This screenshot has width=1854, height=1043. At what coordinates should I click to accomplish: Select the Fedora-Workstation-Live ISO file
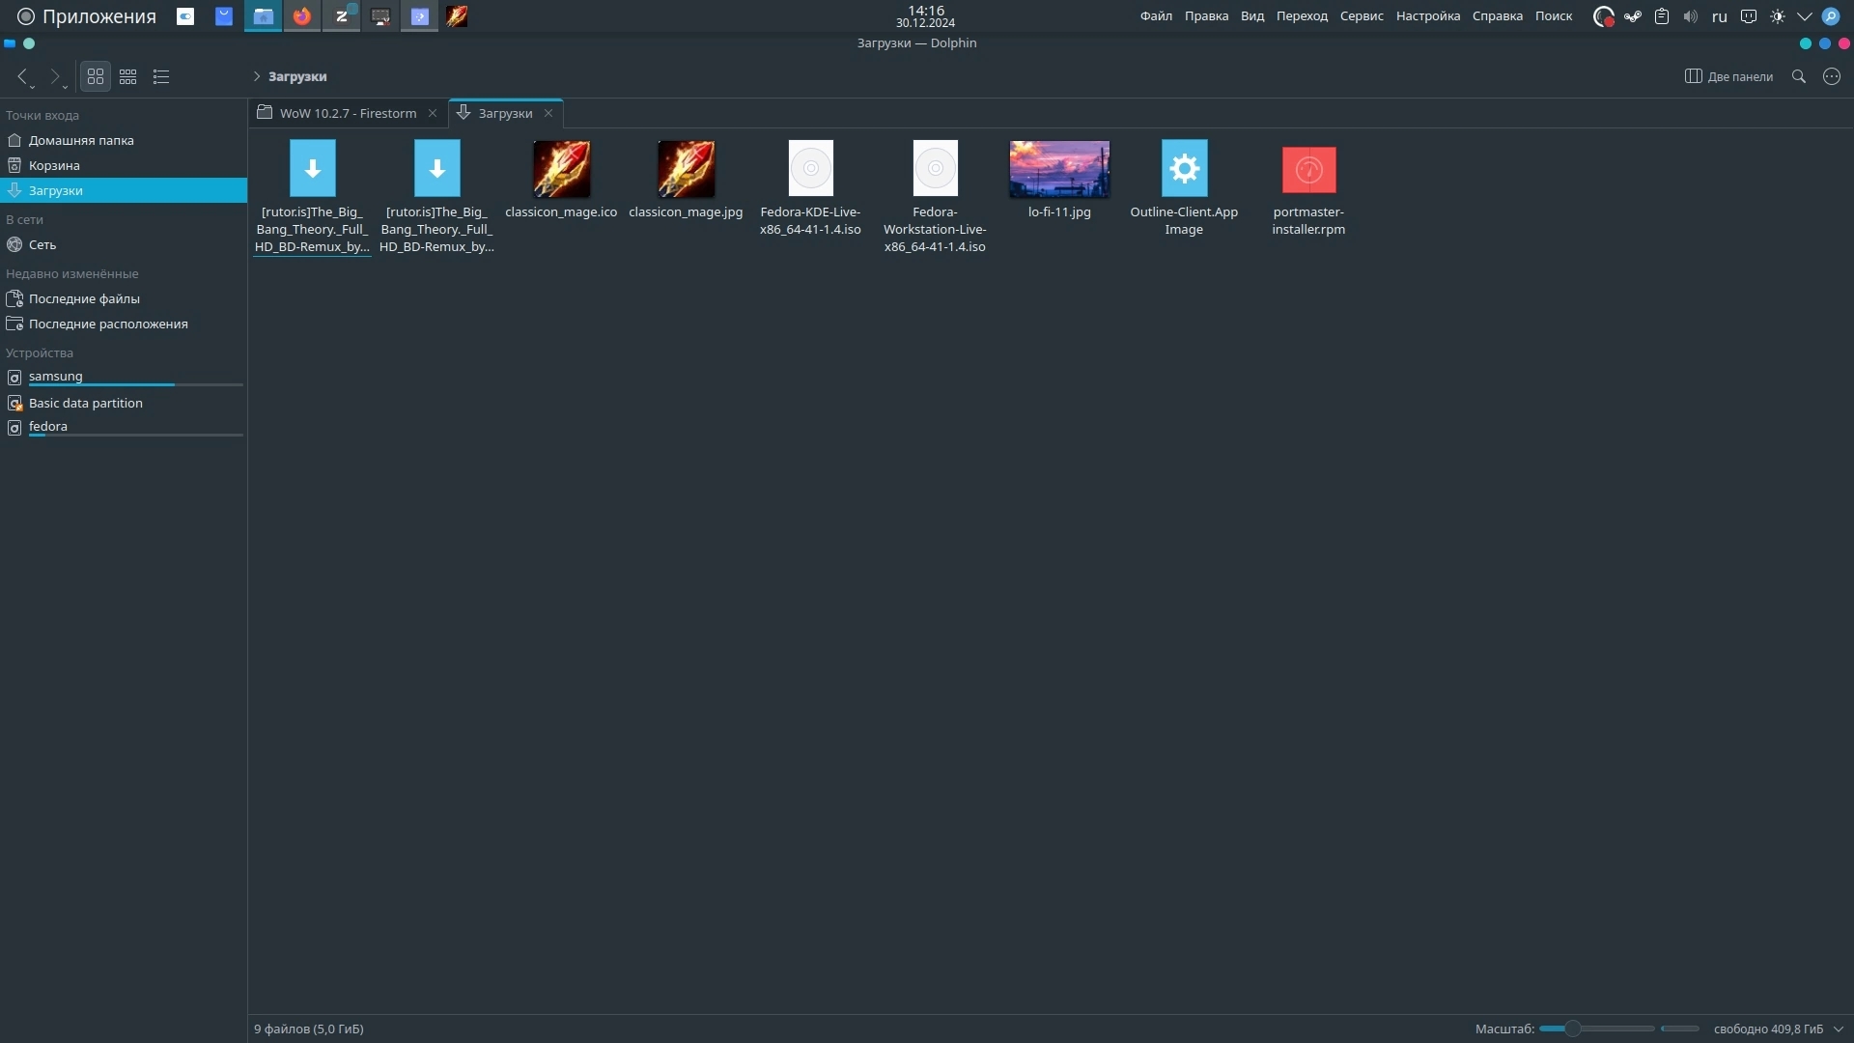click(935, 197)
